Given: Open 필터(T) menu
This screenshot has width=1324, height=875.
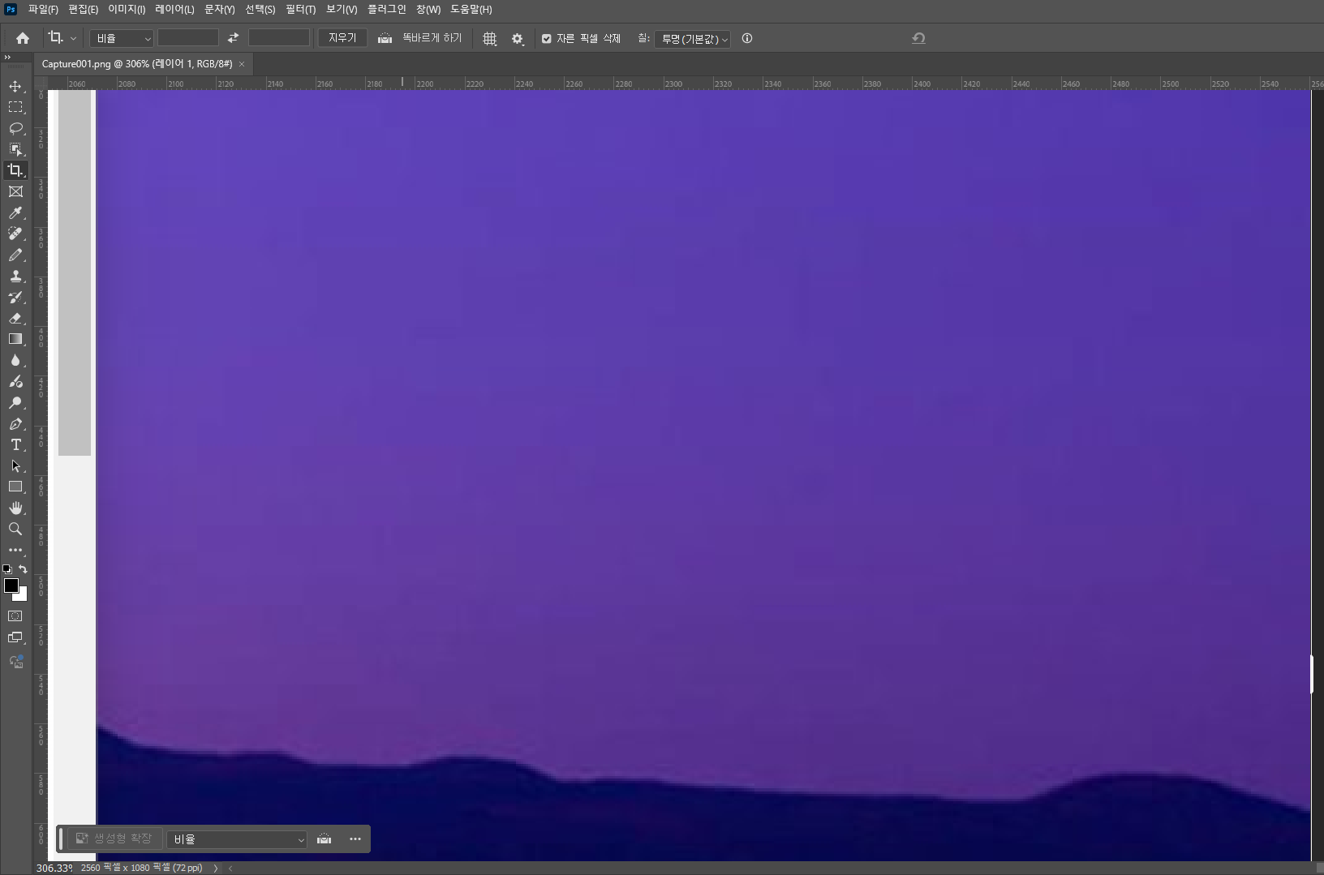Looking at the screenshot, I should (x=301, y=10).
